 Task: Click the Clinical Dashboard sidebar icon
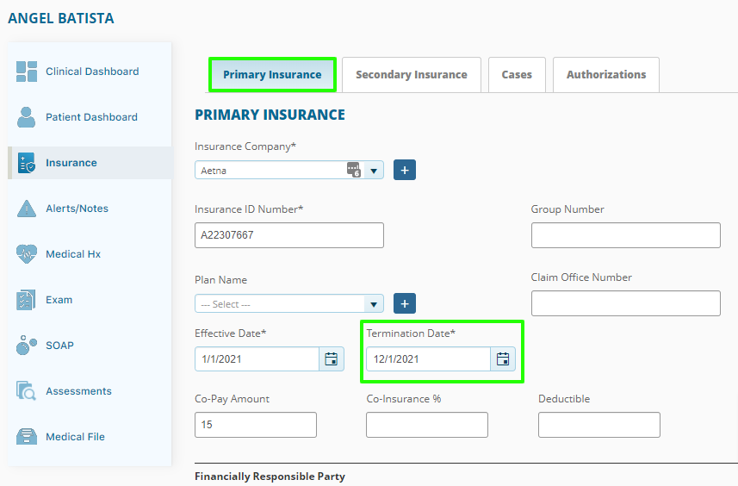pyautogui.click(x=27, y=72)
